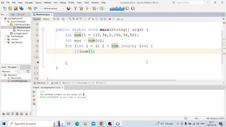
Task: Click the Debug Project icon
Action: click(x=94, y=8)
